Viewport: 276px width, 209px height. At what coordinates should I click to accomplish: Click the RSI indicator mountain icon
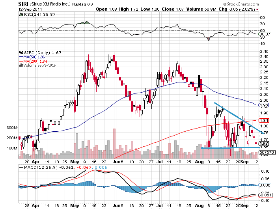click(21, 14)
